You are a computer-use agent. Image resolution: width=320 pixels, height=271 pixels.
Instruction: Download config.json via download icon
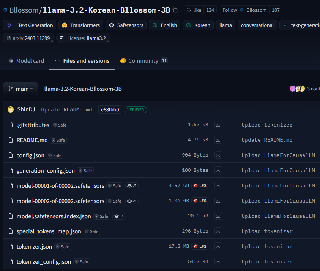(218, 155)
